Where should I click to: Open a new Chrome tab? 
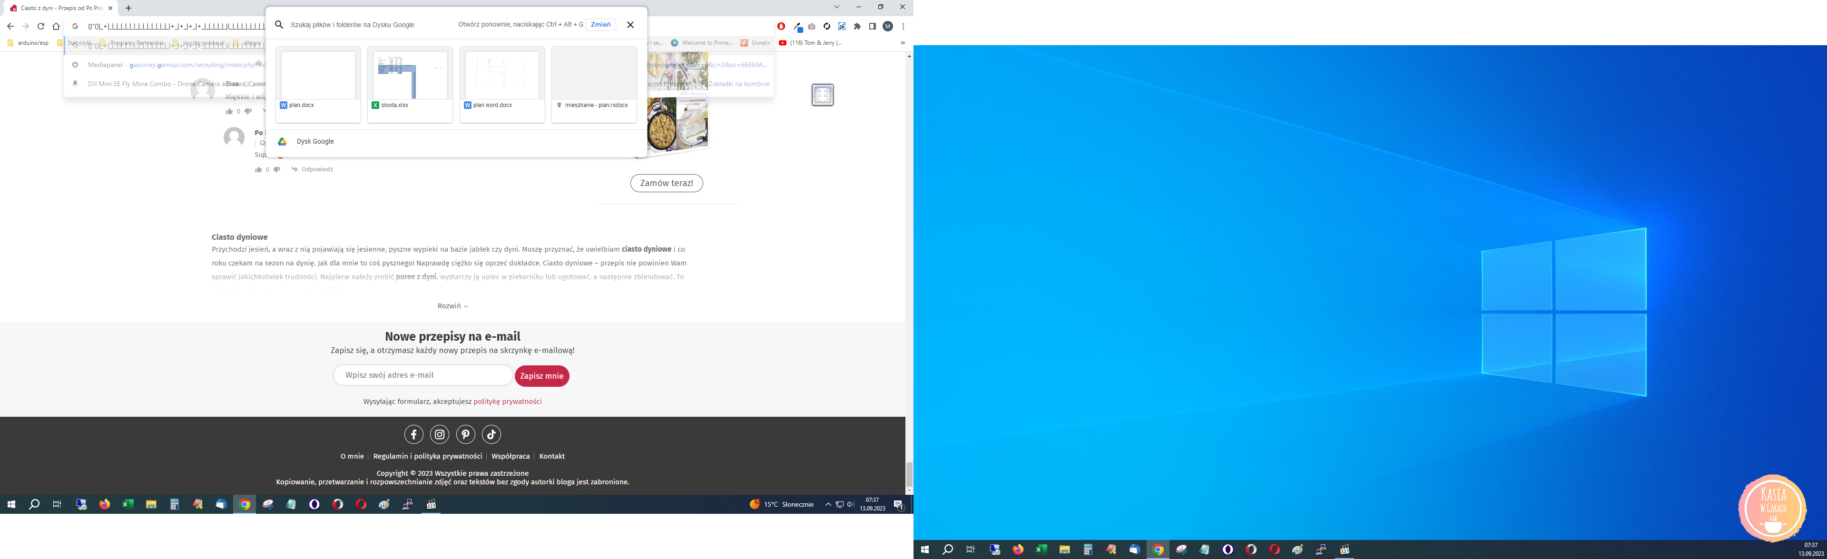[128, 8]
